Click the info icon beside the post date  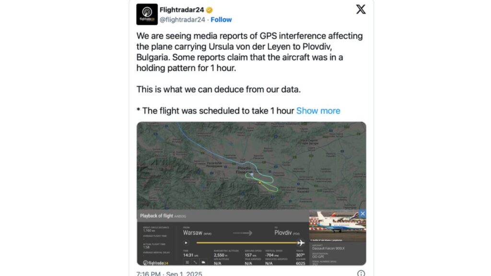(x=361, y=274)
